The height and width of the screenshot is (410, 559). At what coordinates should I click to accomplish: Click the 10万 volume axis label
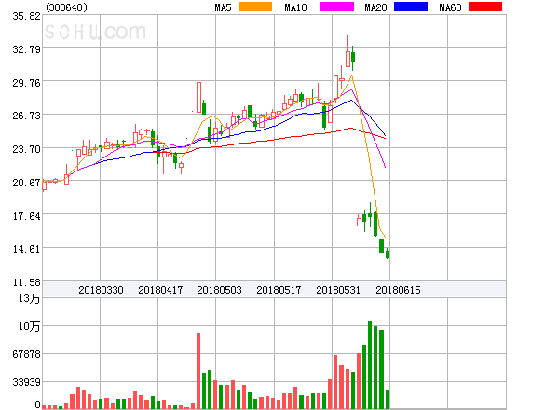click(x=29, y=326)
